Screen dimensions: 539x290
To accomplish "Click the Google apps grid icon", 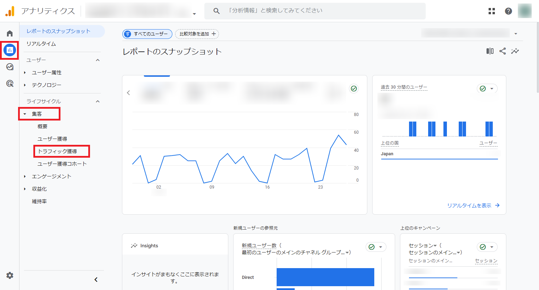I will tap(491, 11).
